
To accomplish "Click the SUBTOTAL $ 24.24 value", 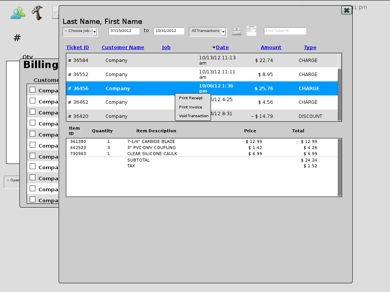I will point(309,160).
